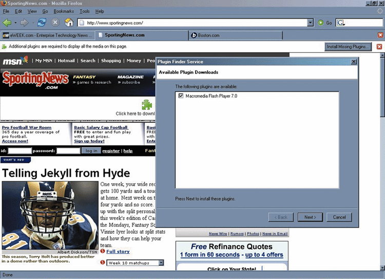This screenshot has height=279, width=385.
Task: Click the green puzzle piece plugin placeholder
Action: [x=147, y=105]
